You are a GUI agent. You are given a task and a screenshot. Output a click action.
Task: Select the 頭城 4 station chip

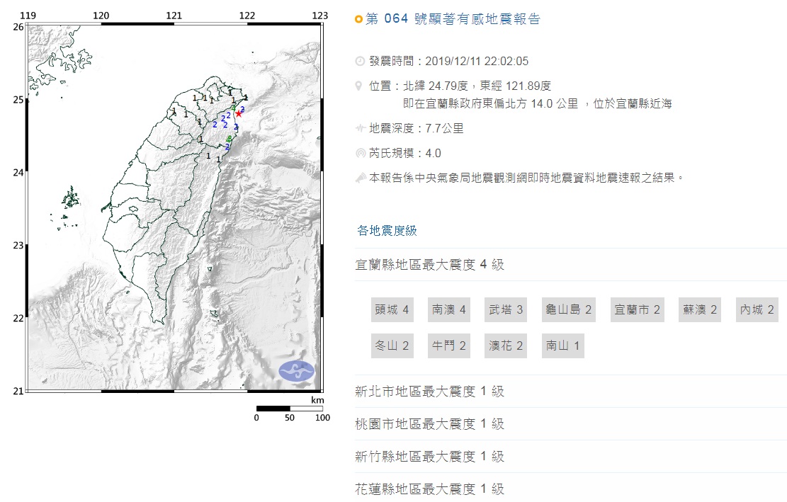(x=392, y=310)
